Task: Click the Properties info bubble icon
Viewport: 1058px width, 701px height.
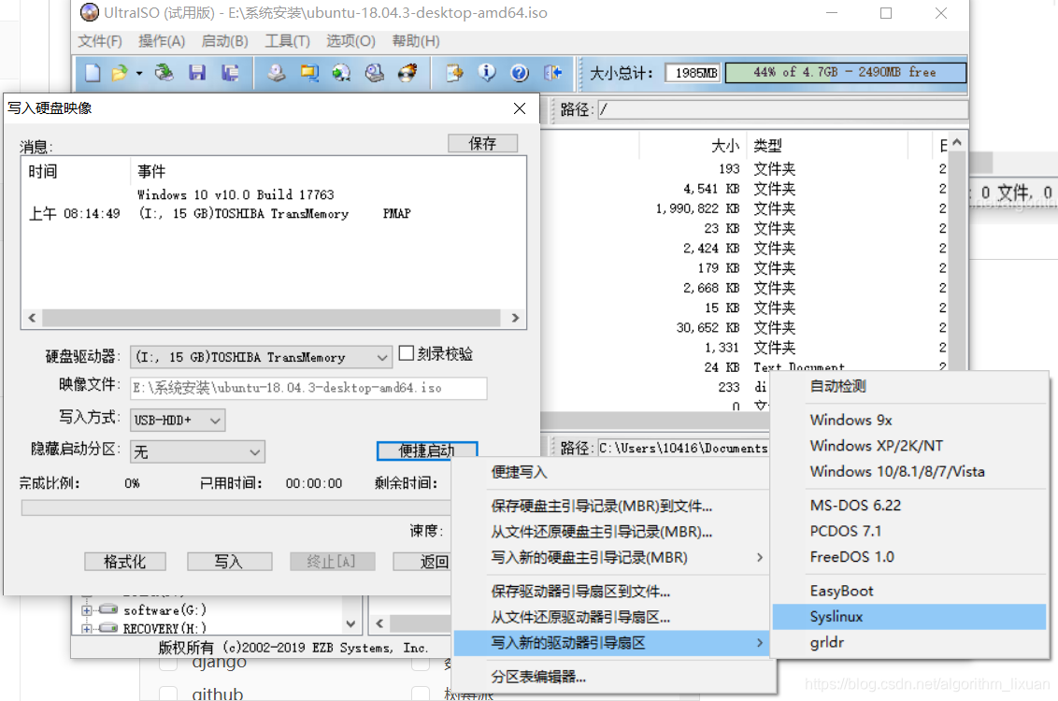Action: pos(487,73)
